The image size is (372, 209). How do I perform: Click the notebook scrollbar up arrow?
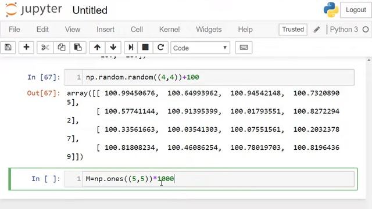(369, 60)
